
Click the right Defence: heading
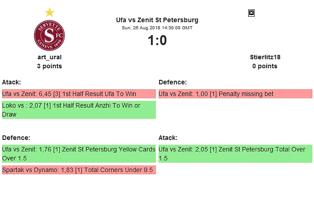click(172, 82)
